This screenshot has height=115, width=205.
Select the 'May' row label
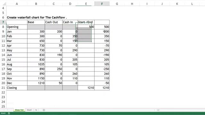(17, 50)
